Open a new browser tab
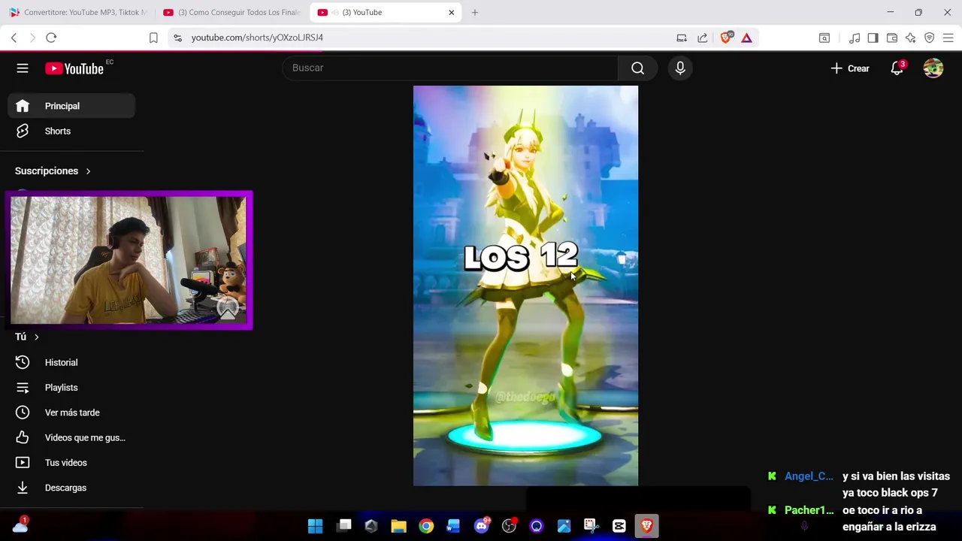The height and width of the screenshot is (541, 962). 475,13
